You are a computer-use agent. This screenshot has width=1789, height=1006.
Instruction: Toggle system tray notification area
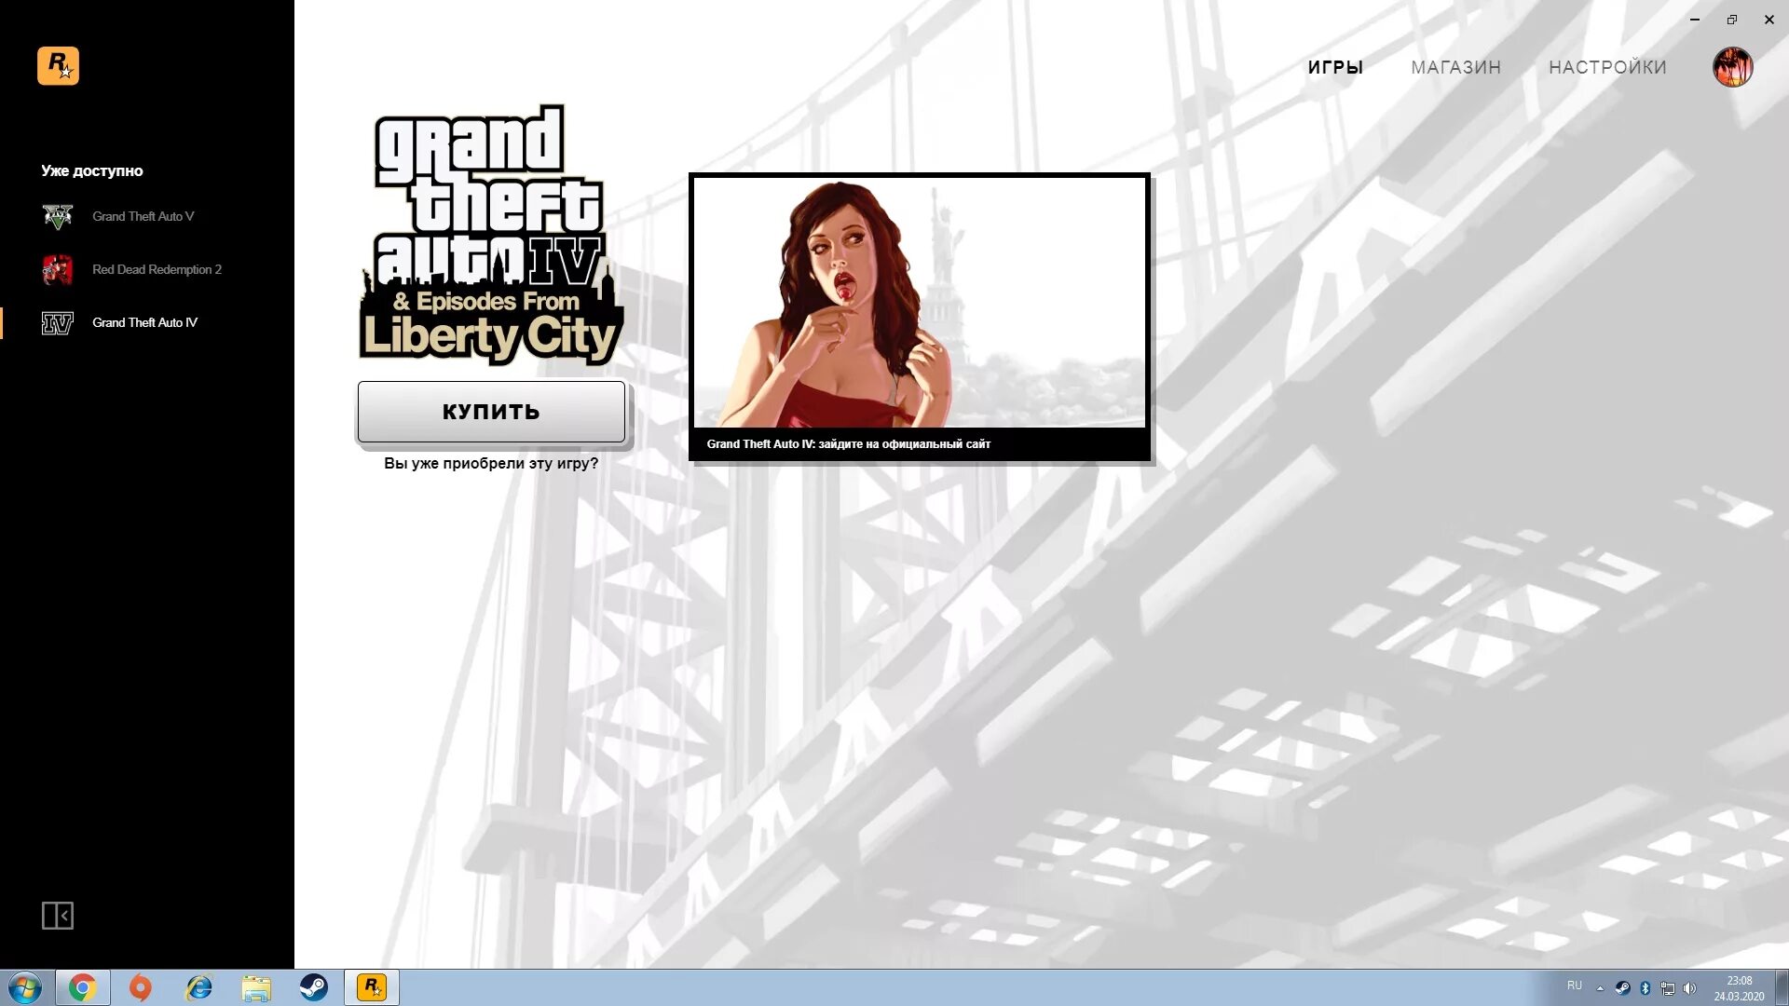pos(1601,986)
